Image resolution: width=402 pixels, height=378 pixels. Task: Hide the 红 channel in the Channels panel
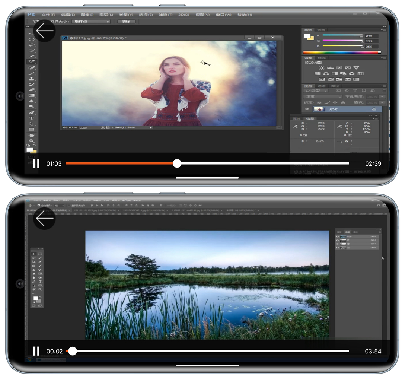338,240
